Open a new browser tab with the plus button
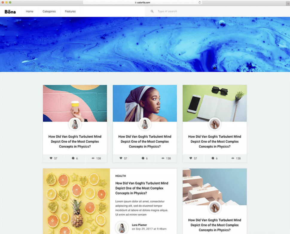The width and height of the screenshot is (290, 234). click(288, 3)
